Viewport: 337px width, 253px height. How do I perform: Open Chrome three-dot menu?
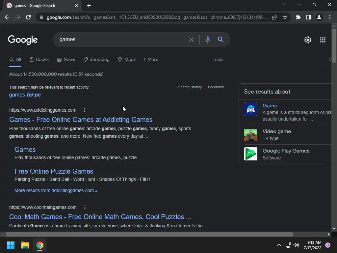pyautogui.click(x=330, y=17)
